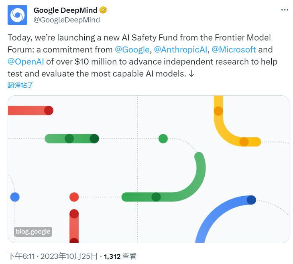
Task: Click the small standalone green dot in the preview
Action: click(163, 139)
